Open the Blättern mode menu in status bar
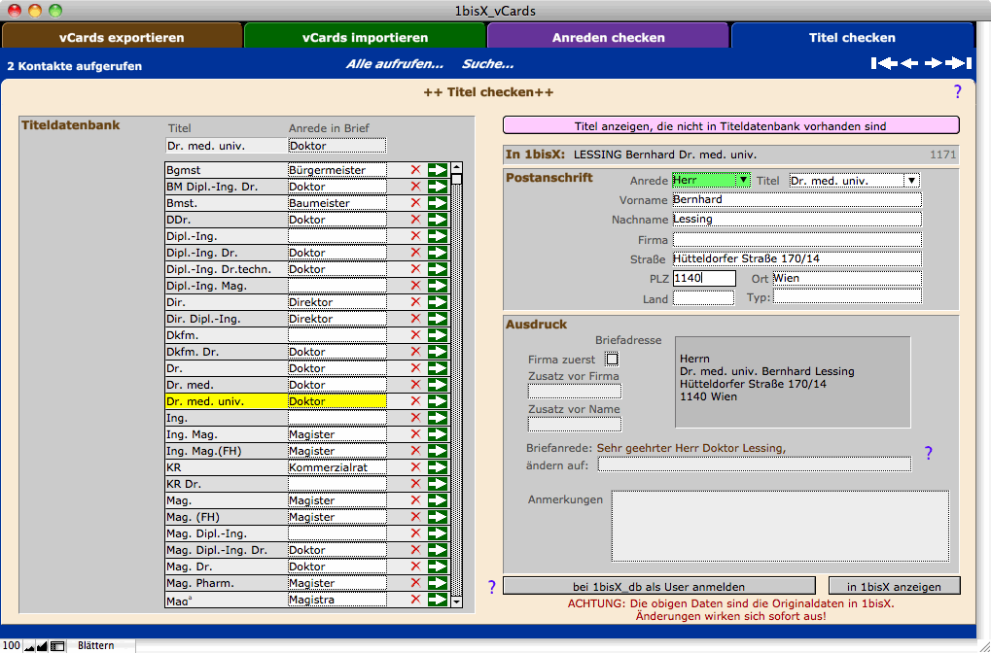The height and width of the screenshot is (653, 991). tap(95, 645)
